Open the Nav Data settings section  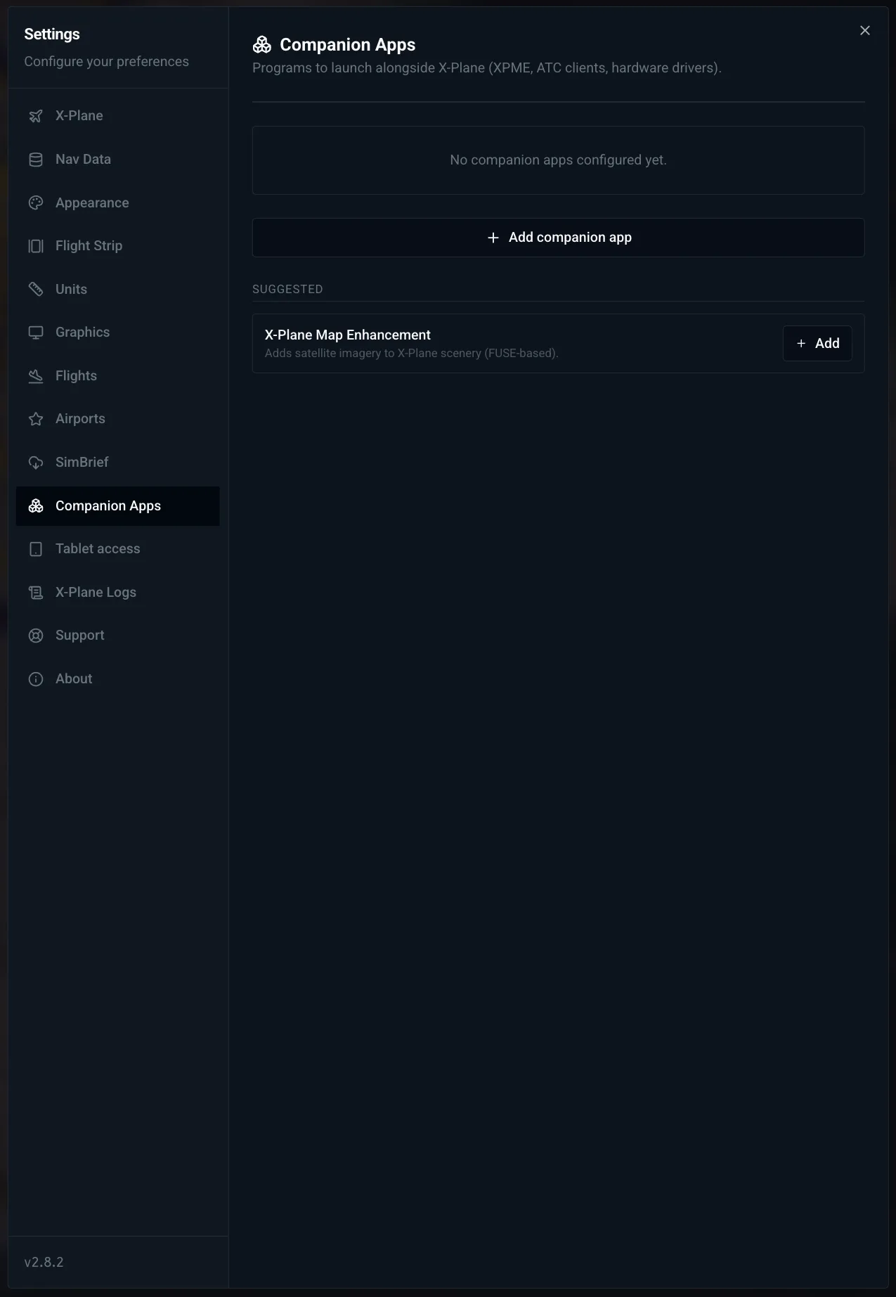[118, 160]
